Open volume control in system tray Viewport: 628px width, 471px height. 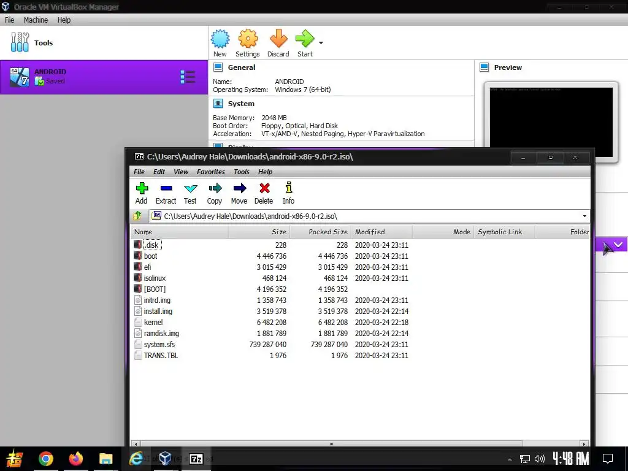point(540,459)
